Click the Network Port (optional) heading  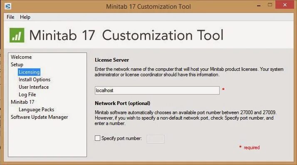tap(122, 103)
